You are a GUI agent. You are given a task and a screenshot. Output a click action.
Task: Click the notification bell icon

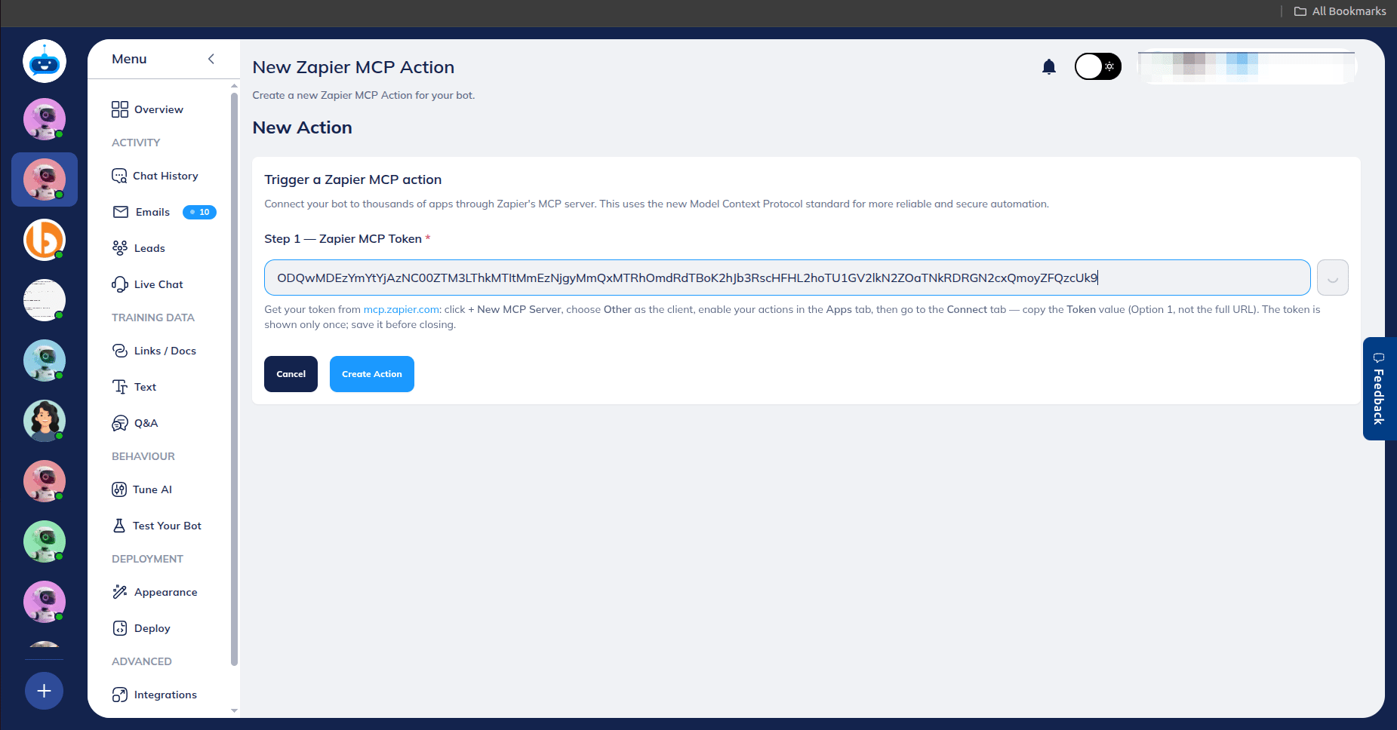coord(1049,67)
